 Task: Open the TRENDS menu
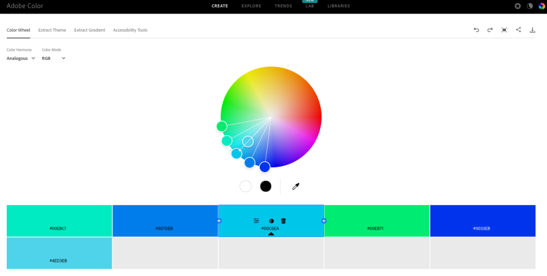(283, 6)
